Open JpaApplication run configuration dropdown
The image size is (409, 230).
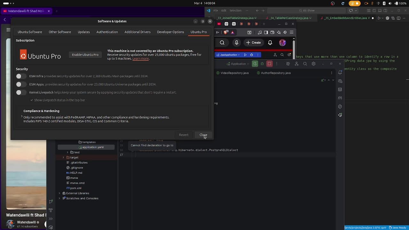click(x=228, y=55)
